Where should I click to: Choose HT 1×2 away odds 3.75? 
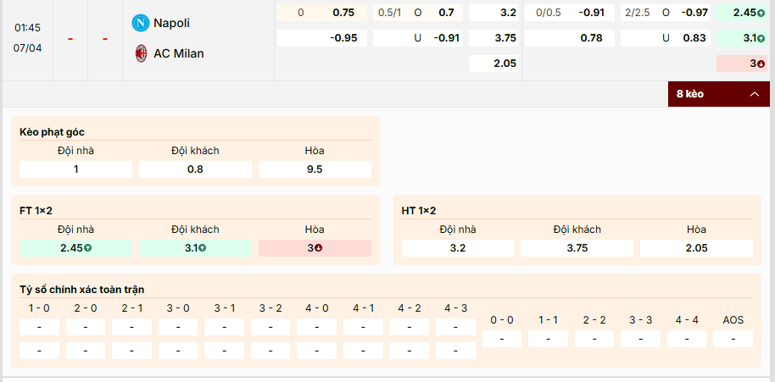coord(577,248)
